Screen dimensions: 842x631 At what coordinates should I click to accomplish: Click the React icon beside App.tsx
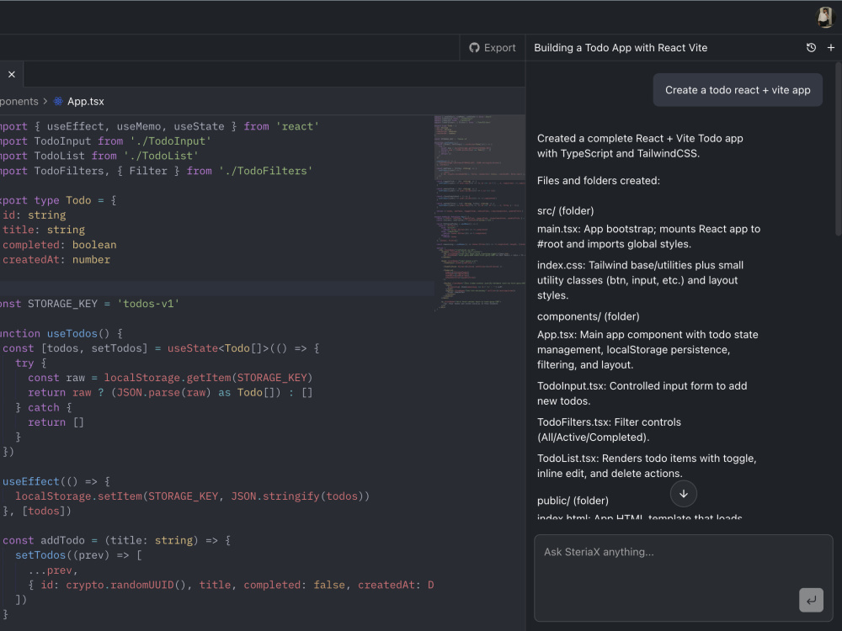click(58, 102)
